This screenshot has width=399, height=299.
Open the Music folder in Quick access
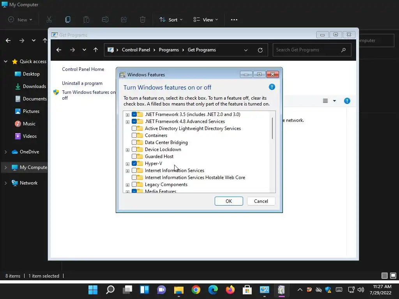click(x=25, y=124)
